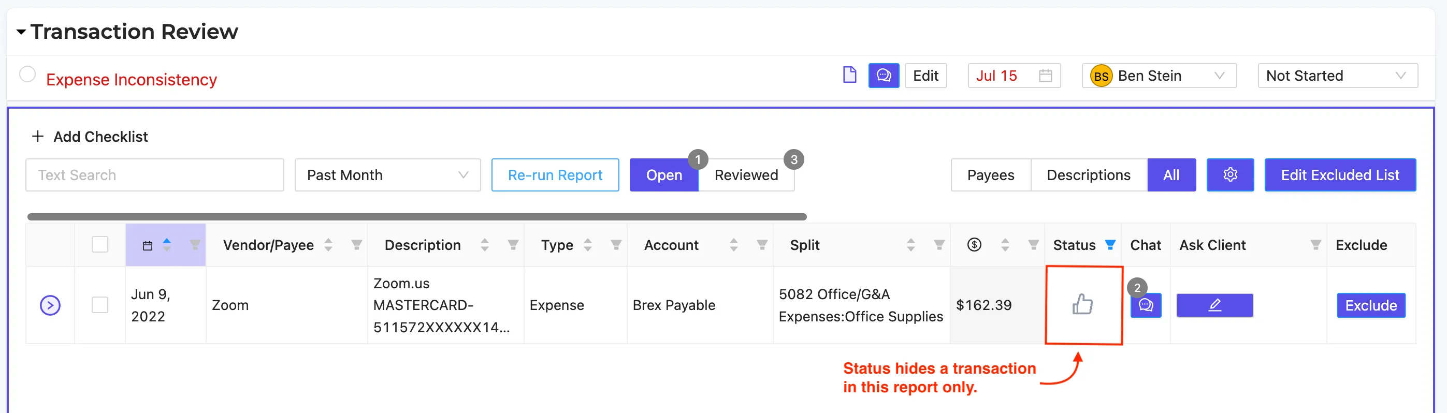Open the Jul 15 date picker

(x=1014, y=75)
